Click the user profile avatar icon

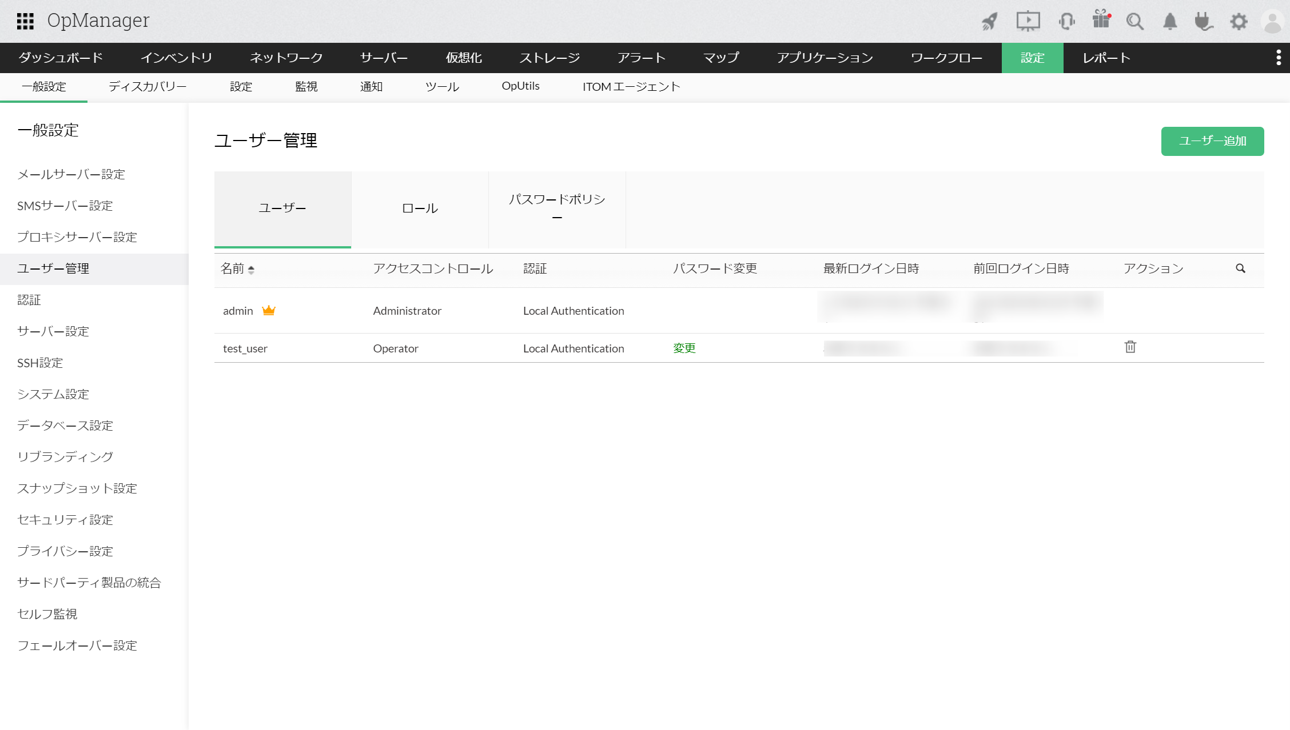point(1272,21)
